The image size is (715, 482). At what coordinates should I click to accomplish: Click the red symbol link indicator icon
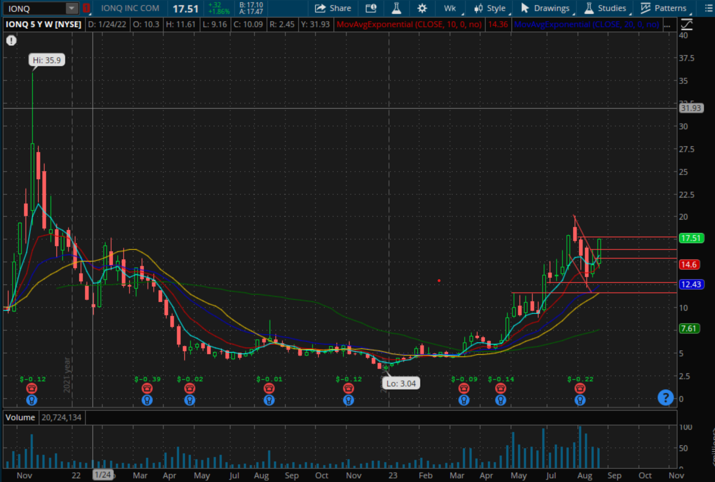(x=86, y=8)
